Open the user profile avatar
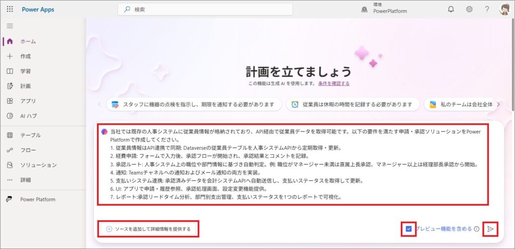 [x=504, y=9]
